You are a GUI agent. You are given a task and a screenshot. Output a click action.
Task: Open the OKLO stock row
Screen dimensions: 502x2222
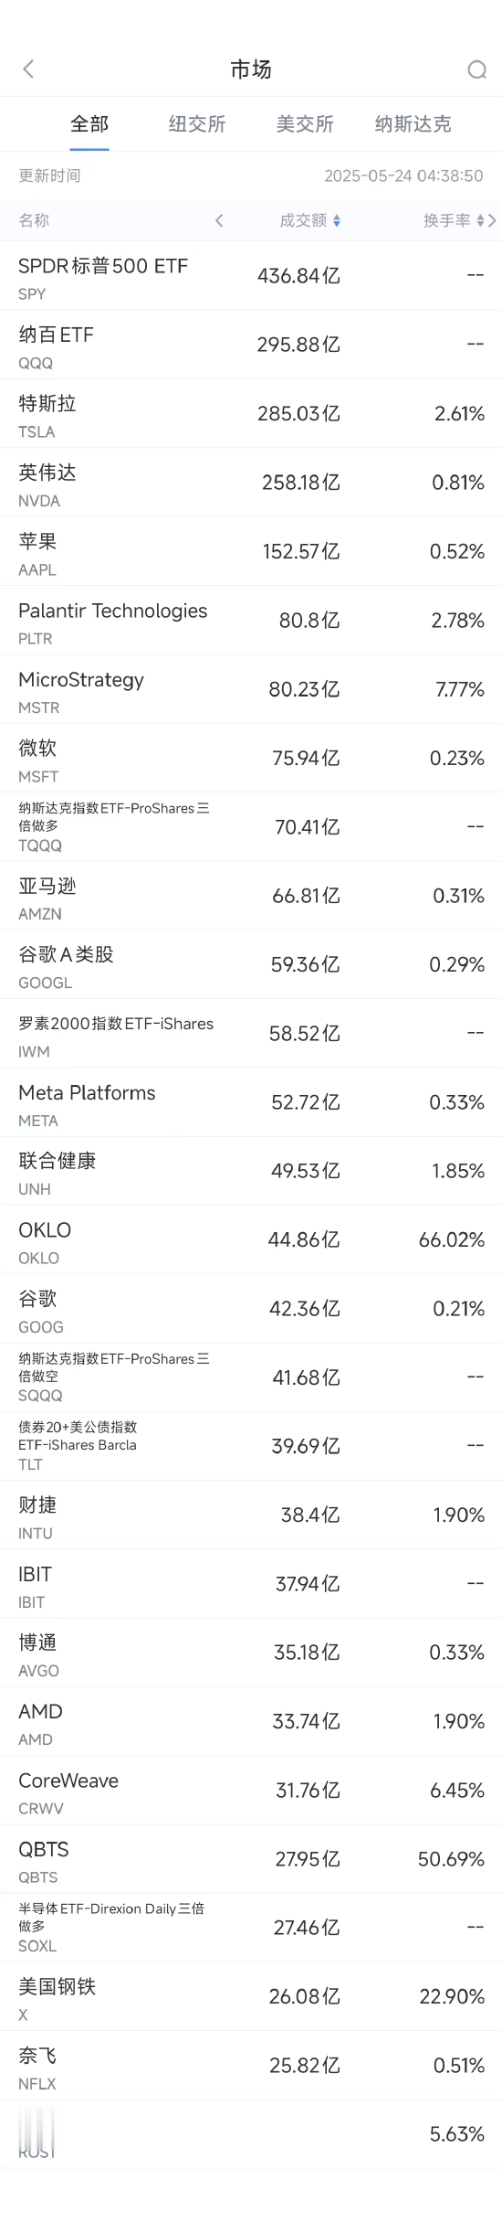click(x=251, y=1240)
